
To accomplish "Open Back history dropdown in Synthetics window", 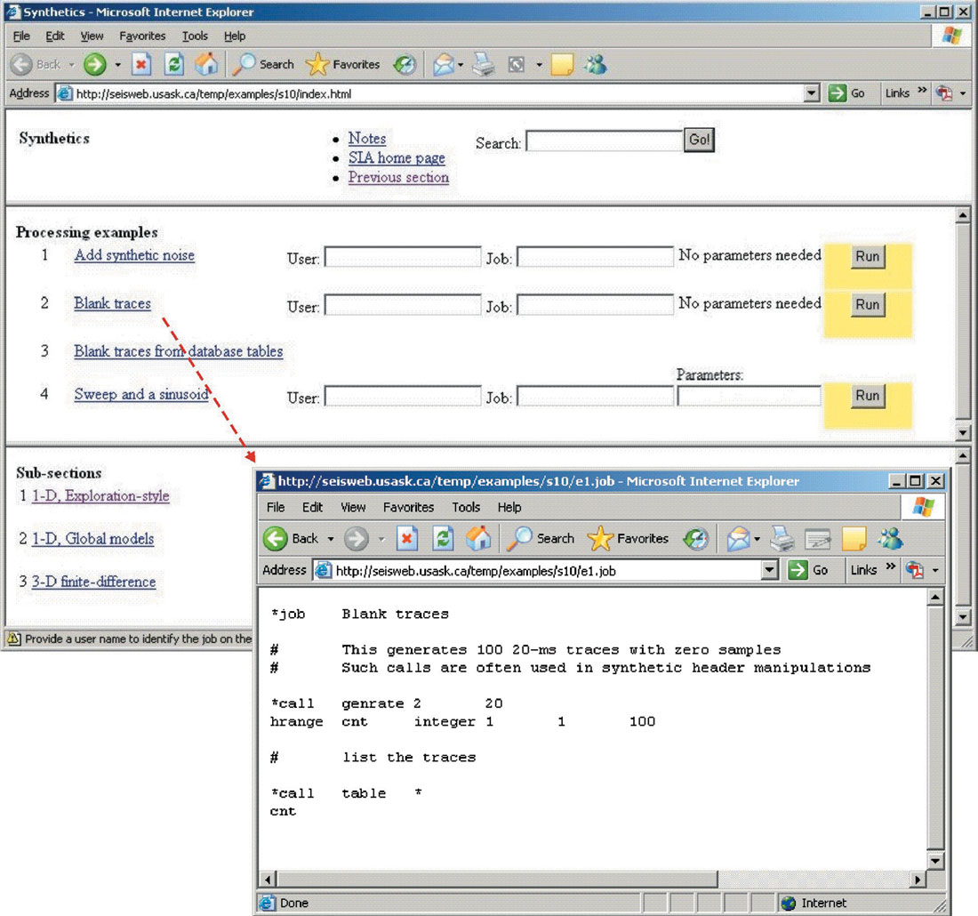I will pos(71,65).
